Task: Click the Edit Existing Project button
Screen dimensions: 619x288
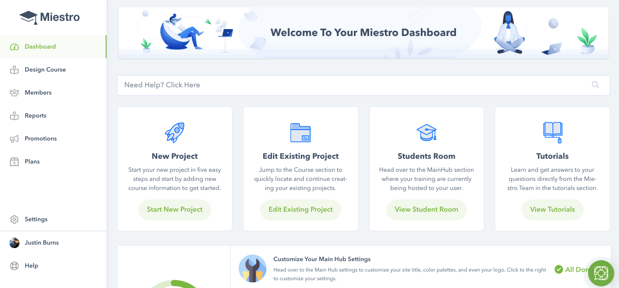Action: tap(300, 209)
